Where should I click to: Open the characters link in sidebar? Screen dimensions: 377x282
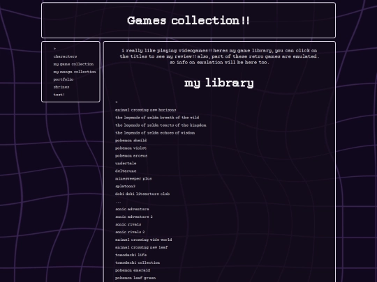pyautogui.click(x=65, y=56)
